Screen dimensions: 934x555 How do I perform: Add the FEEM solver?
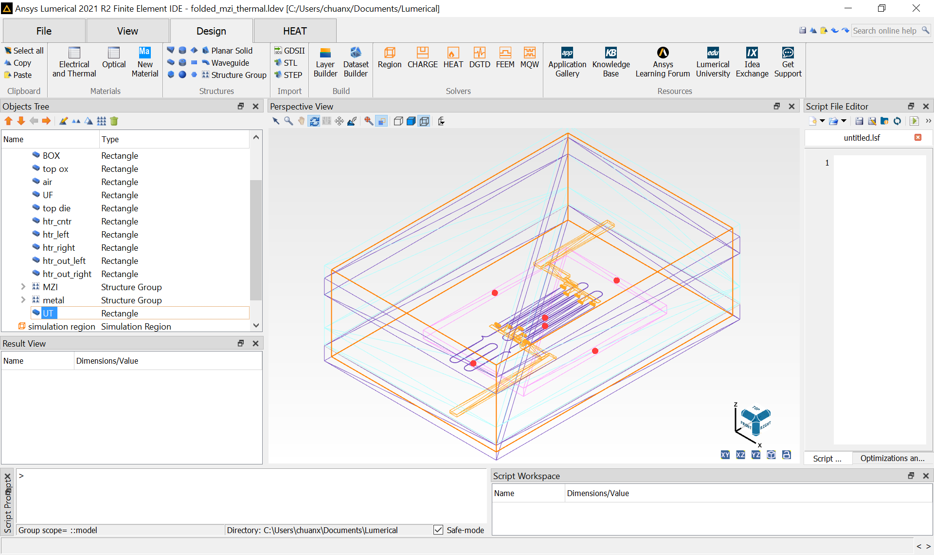(505, 58)
